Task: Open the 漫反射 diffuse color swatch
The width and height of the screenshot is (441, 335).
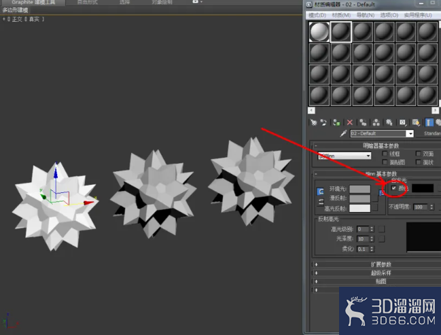Action: click(359, 198)
